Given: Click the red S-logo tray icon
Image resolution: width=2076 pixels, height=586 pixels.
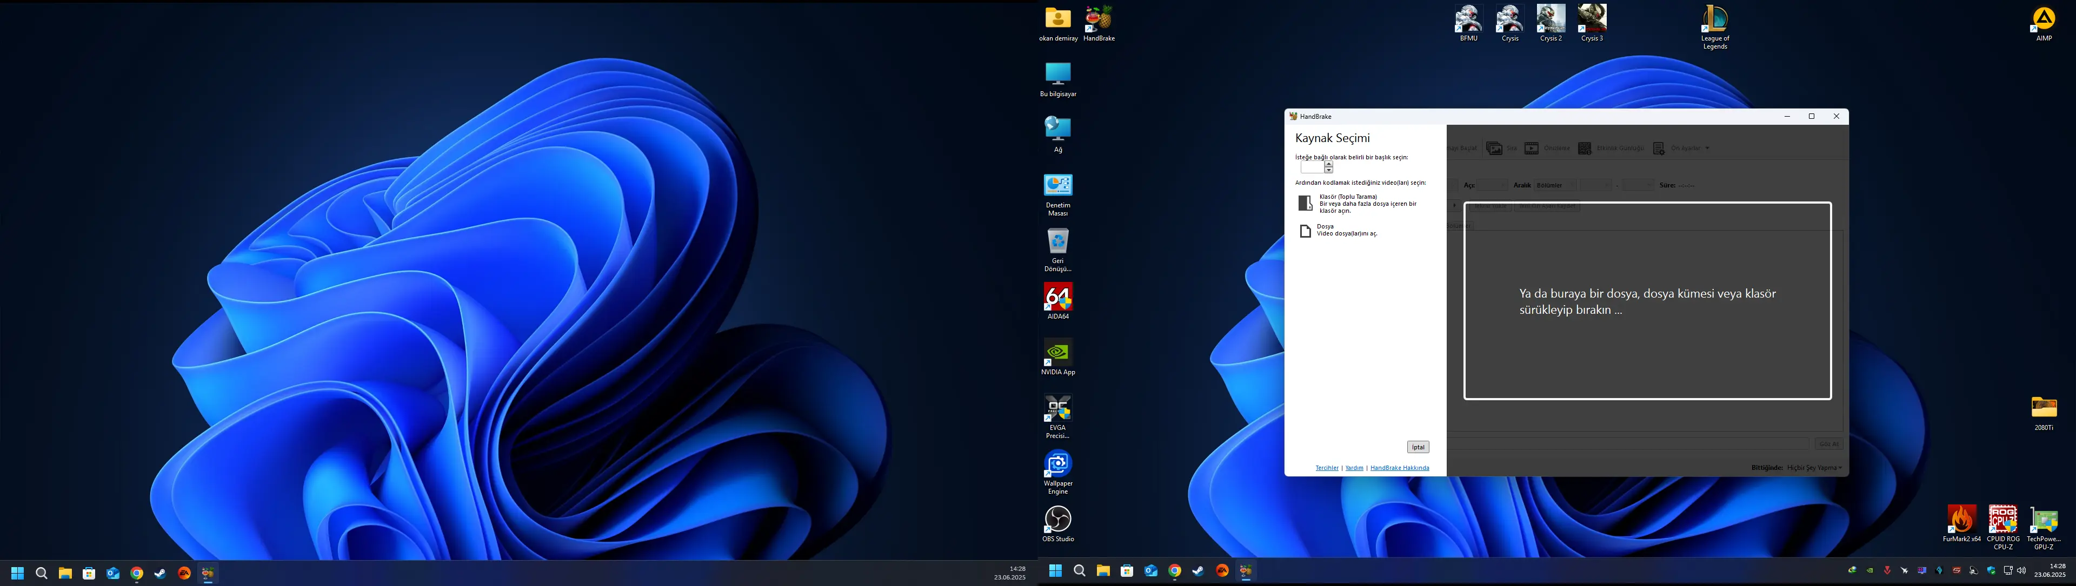Looking at the screenshot, I should 1957,570.
